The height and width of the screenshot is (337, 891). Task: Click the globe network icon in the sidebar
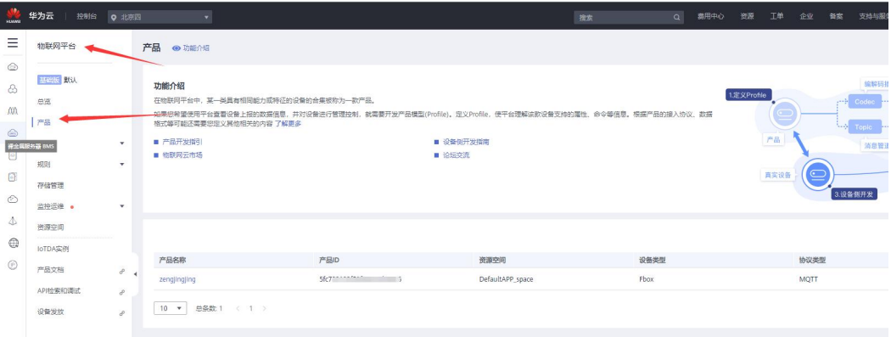13,243
